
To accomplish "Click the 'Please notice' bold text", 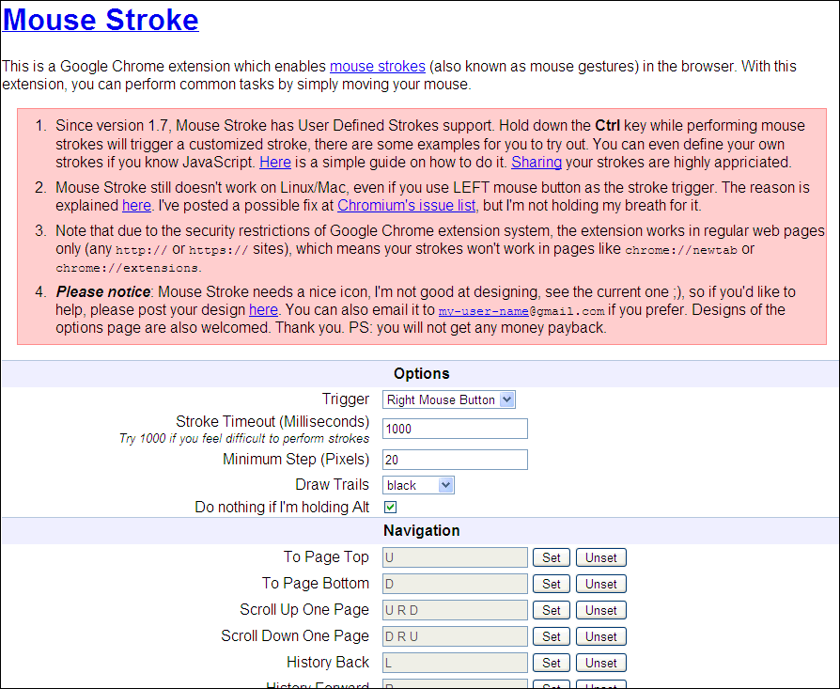I will pyautogui.click(x=102, y=292).
